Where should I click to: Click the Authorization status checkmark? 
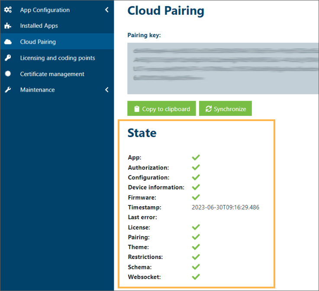(x=196, y=167)
